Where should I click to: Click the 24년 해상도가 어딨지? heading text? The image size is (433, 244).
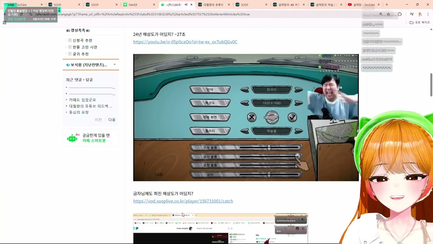pos(159,35)
